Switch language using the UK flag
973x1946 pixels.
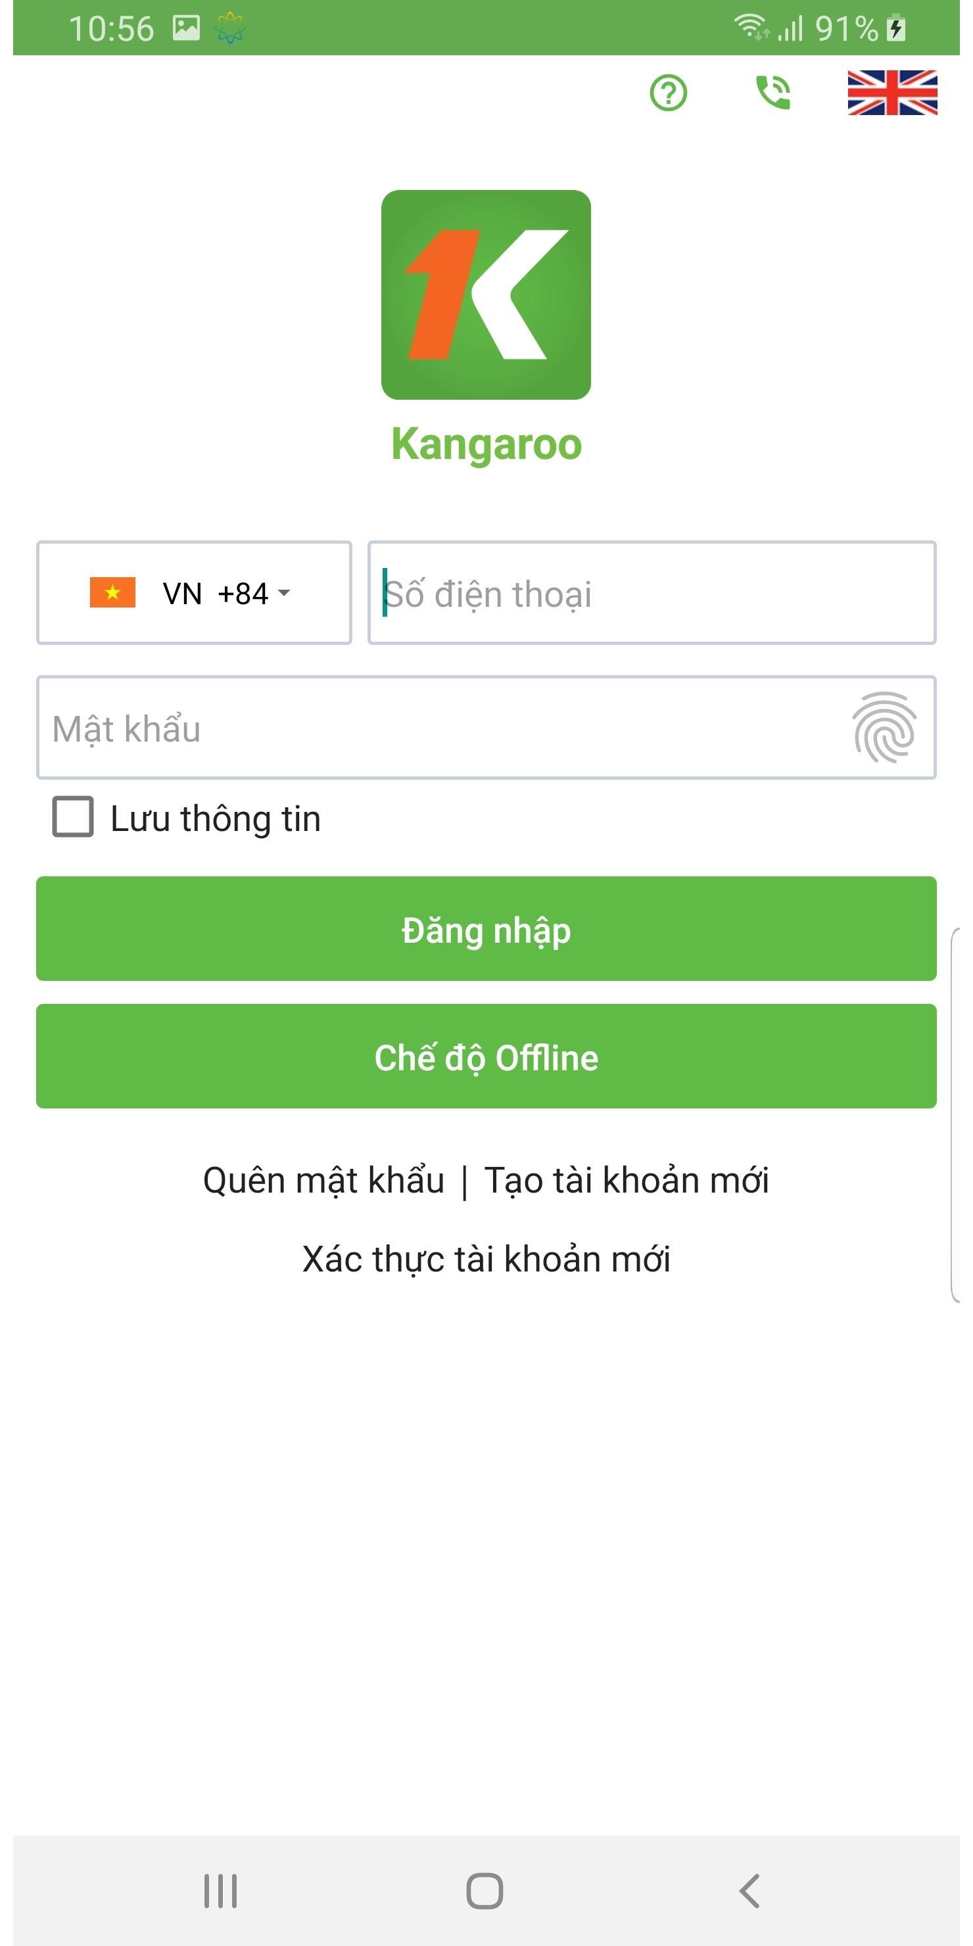click(891, 93)
